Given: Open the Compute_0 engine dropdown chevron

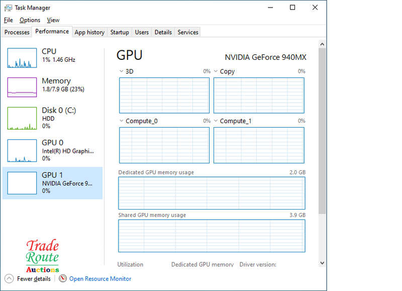Looking at the screenshot, I should [x=121, y=121].
